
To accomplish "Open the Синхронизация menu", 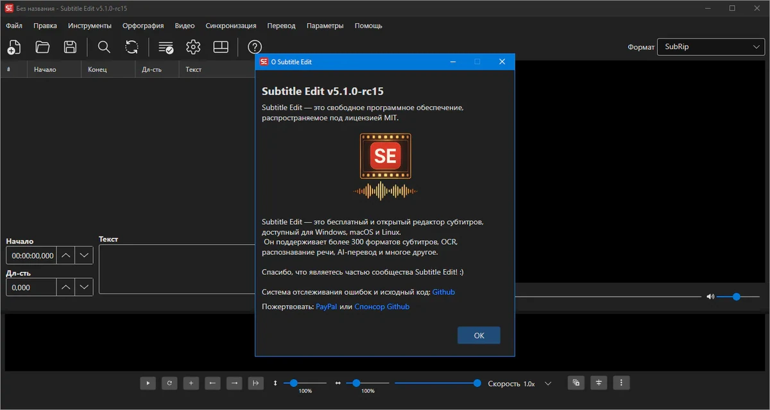I will pos(231,26).
